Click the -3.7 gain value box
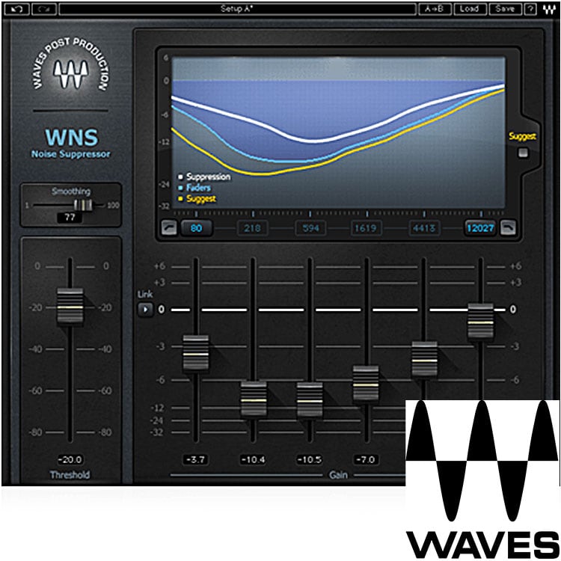This screenshot has width=561, height=561. click(x=196, y=460)
